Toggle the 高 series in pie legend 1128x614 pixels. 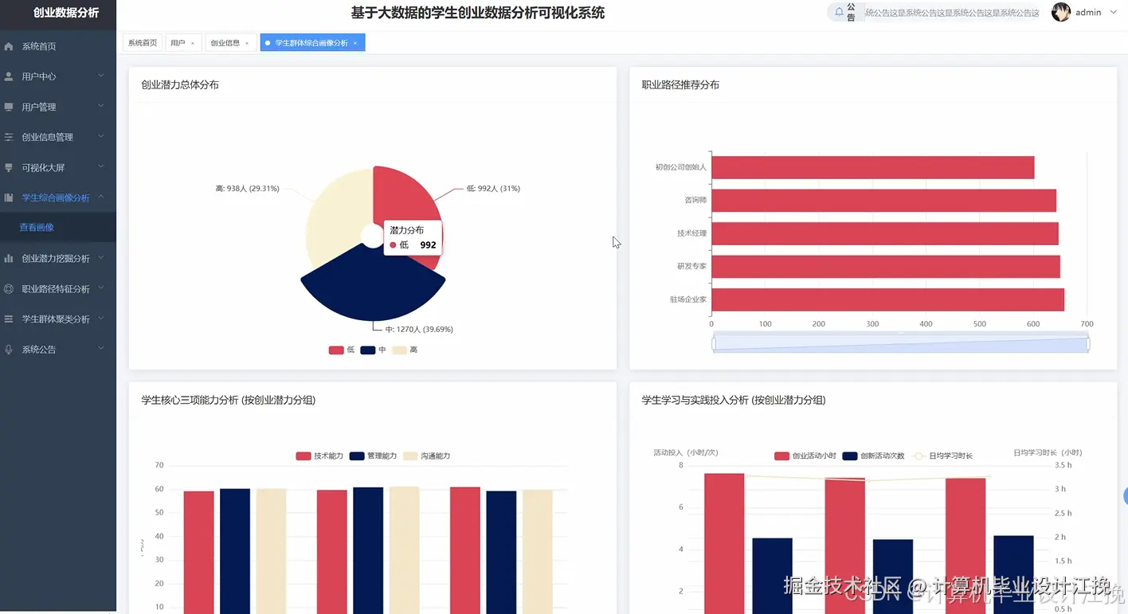click(x=405, y=350)
